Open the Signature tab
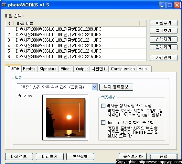Viewport: 182px width, 164px height. pos(48,69)
